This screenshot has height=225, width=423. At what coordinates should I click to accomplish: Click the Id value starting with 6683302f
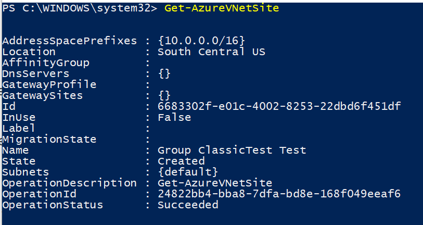279,106
